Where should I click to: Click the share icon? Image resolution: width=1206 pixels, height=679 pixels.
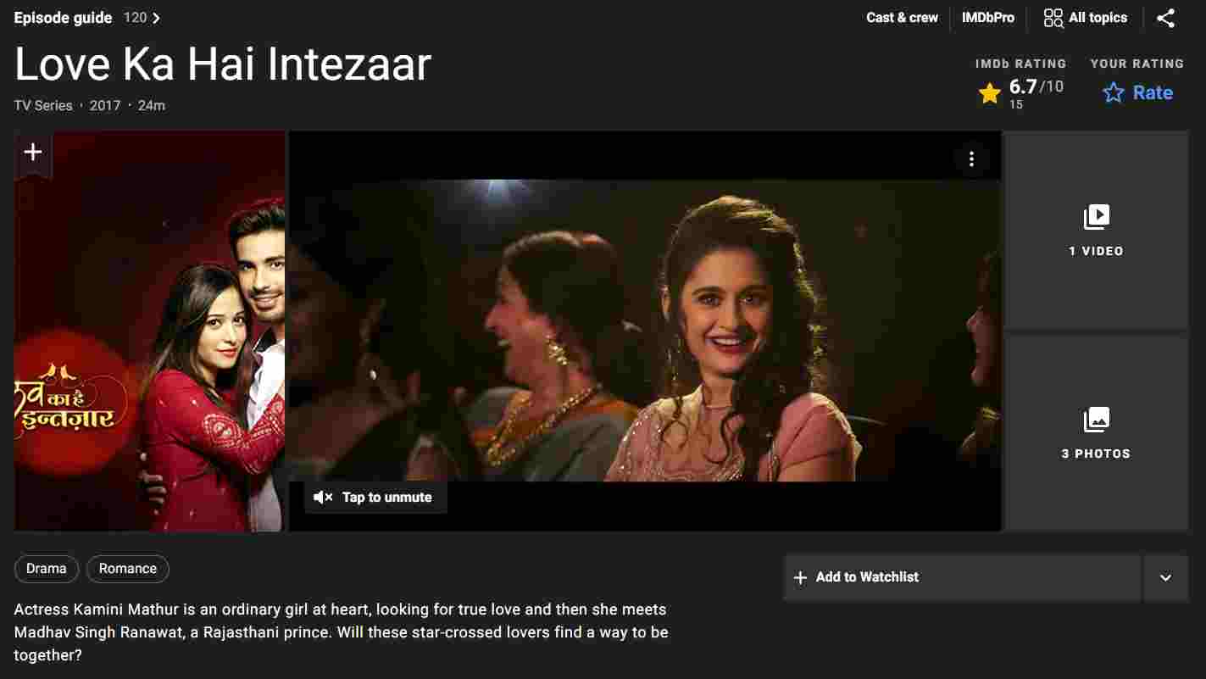[x=1166, y=18]
